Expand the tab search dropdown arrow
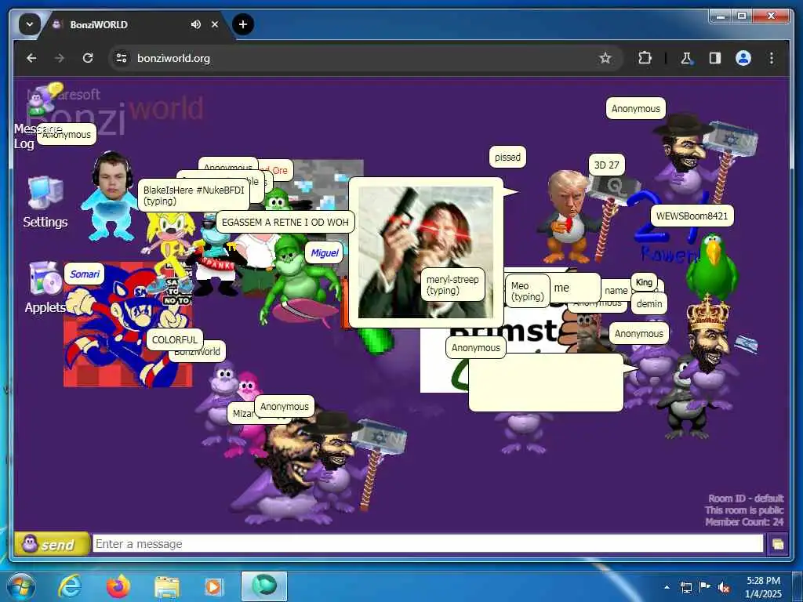Viewport: 803px width, 602px height. [29, 24]
